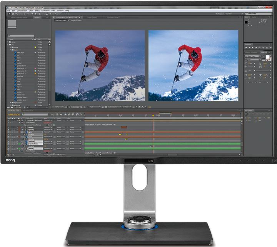Screen dimensions: 277x247
Task: Start RAM preview in Preview panel
Action: [270, 48]
